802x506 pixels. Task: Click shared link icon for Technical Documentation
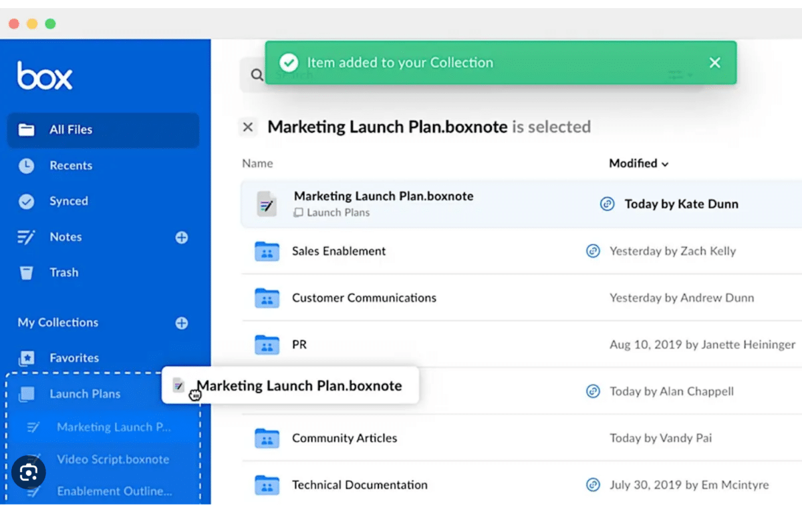[593, 485]
